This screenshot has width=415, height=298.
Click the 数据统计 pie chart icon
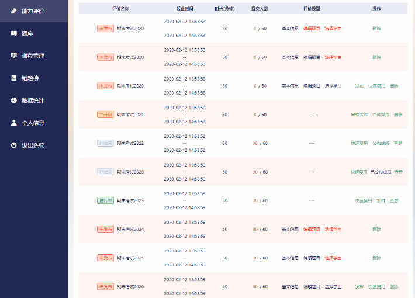14,101
